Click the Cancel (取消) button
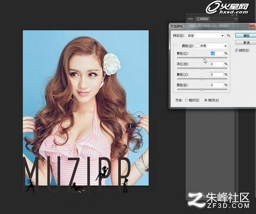256x214 pixels. pos(246,42)
